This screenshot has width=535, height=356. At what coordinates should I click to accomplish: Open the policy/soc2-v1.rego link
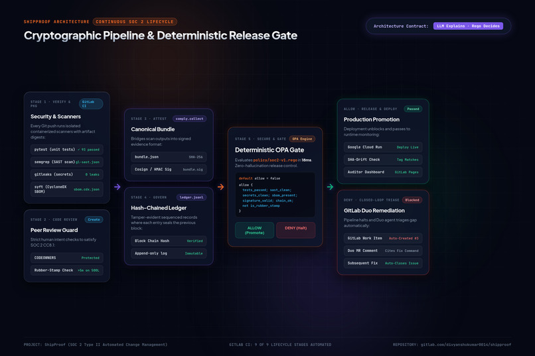[275, 160]
